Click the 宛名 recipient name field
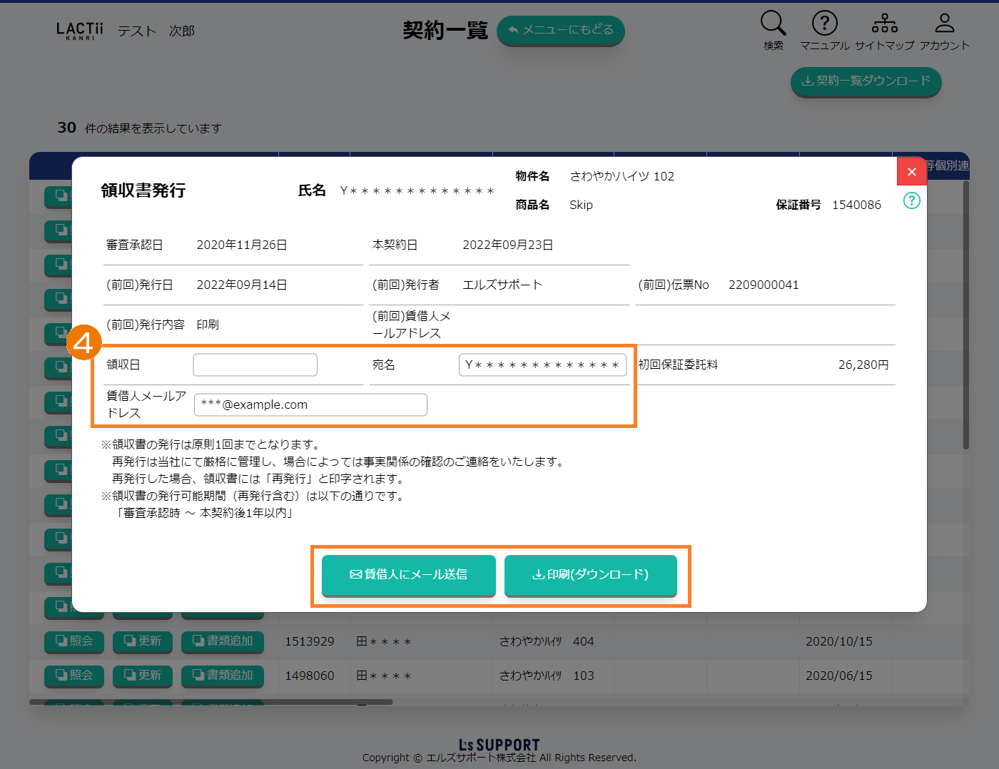This screenshot has height=769, width=999. (x=542, y=365)
